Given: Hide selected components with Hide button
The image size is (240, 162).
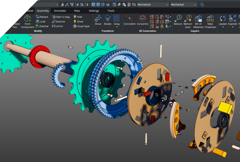Looking at the screenshot, I should [78, 17].
